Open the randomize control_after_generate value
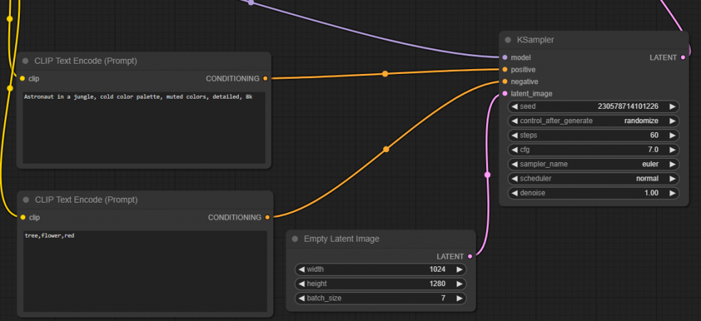Viewport: 701px width, 321px height. [x=641, y=120]
